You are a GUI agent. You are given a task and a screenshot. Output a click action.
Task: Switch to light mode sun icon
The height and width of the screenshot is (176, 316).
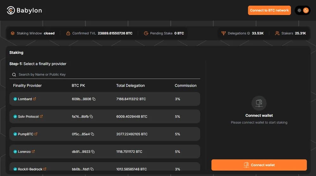[299, 10]
